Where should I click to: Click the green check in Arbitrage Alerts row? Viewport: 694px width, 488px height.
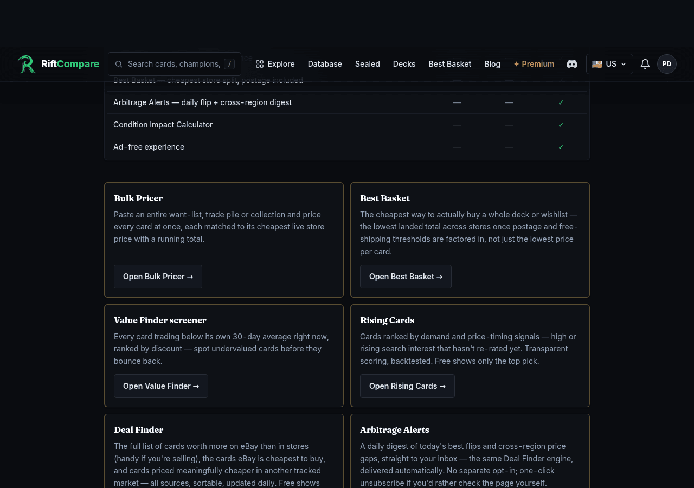point(561,102)
